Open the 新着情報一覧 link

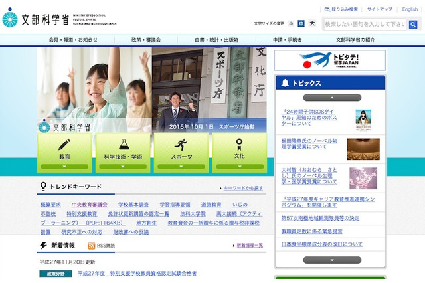[x=250, y=245]
